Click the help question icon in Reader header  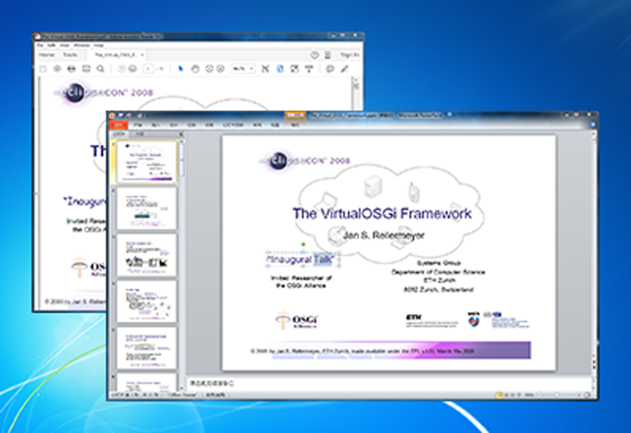(314, 55)
